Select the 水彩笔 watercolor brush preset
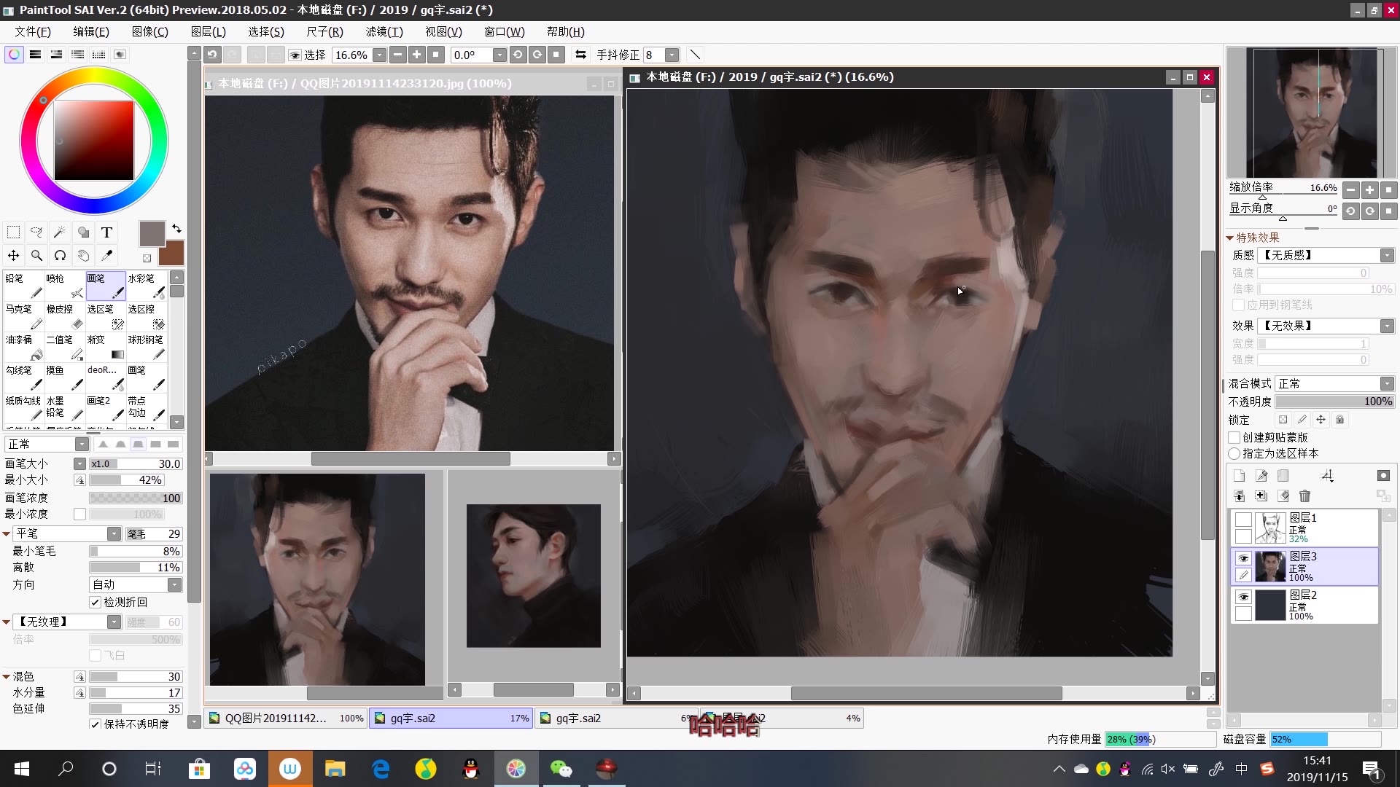The width and height of the screenshot is (1400, 787). (x=147, y=286)
